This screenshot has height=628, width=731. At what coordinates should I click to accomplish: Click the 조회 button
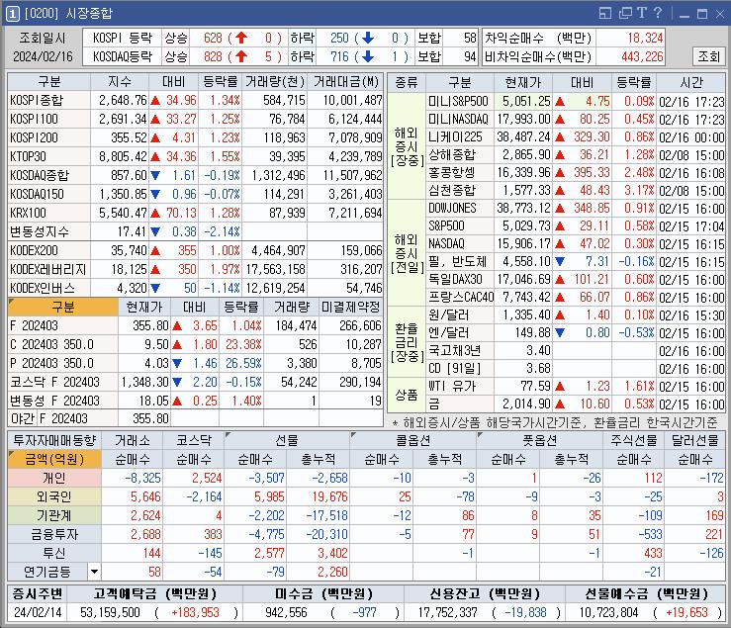[708, 56]
